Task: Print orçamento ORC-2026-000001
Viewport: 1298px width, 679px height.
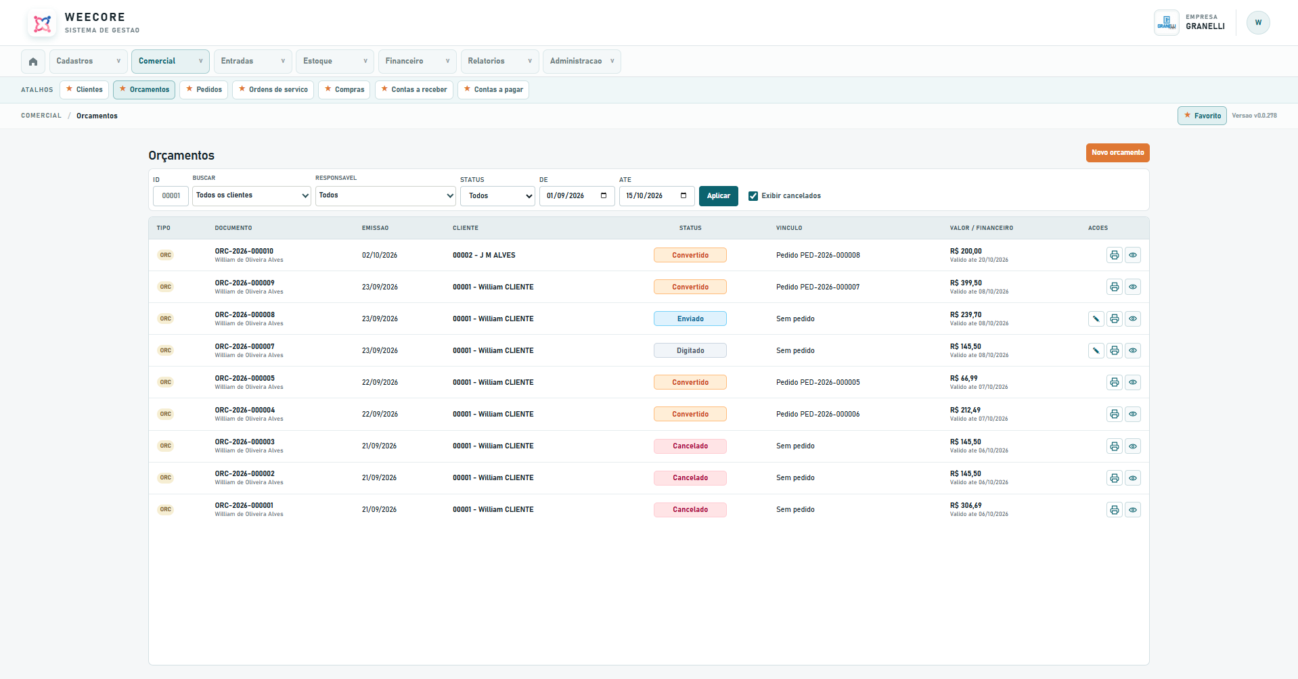Action: pos(1114,509)
